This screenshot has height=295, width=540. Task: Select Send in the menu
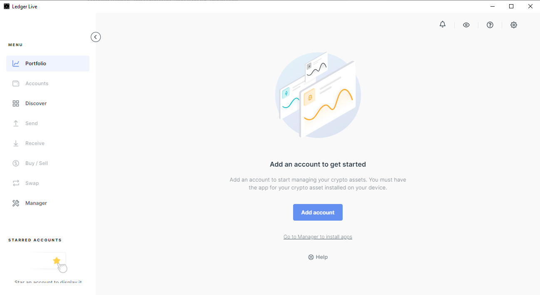tap(31, 123)
